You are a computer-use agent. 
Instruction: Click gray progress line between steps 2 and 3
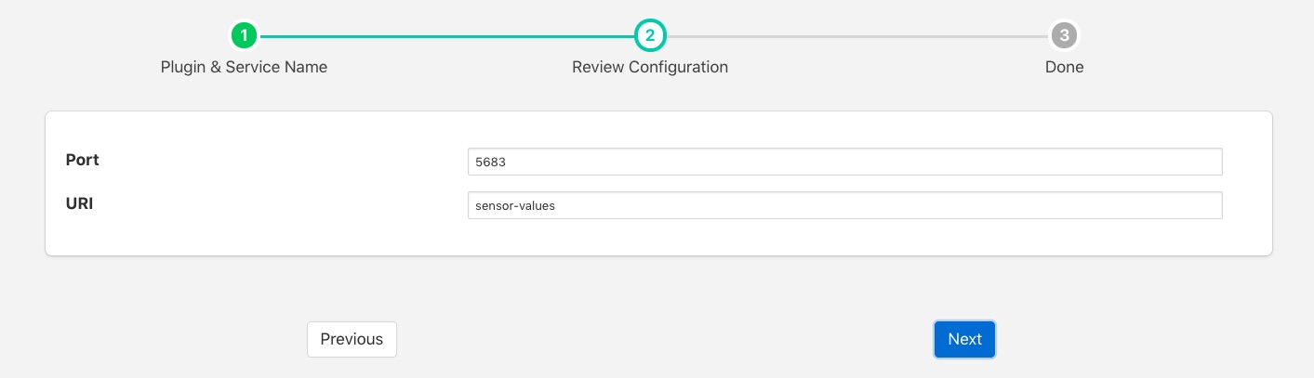(856, 36)
